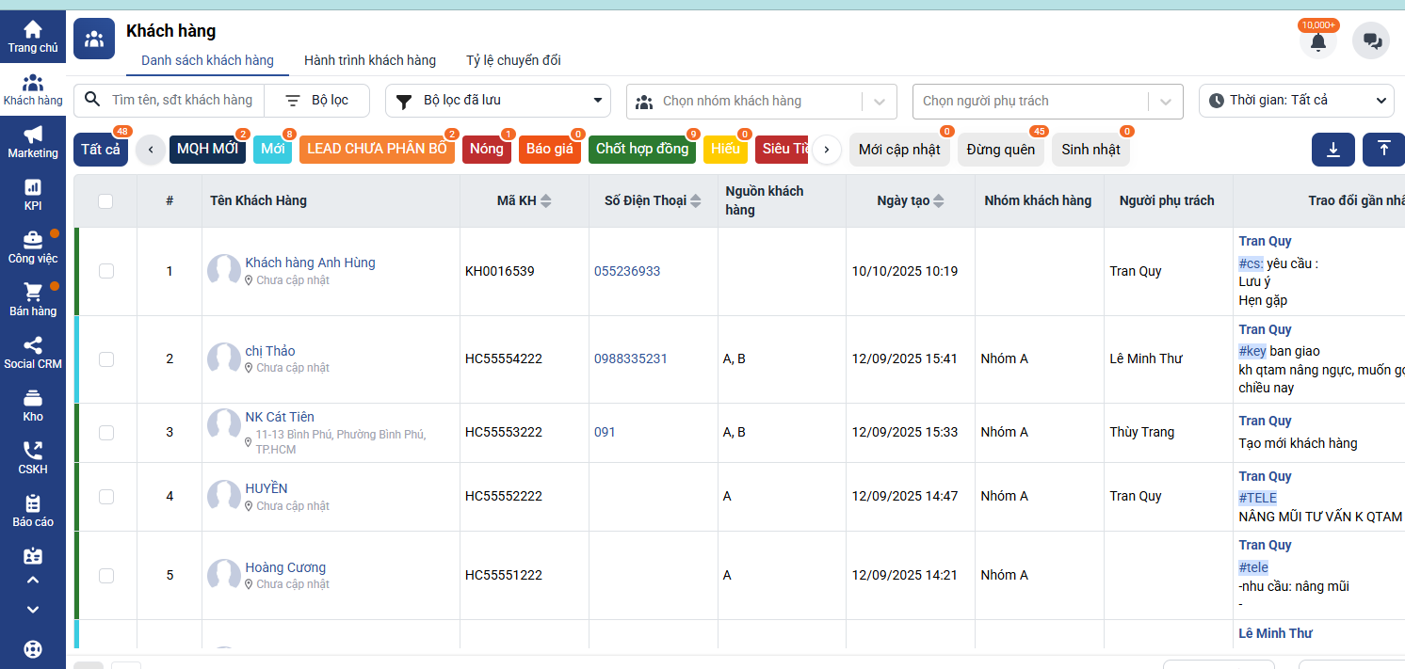Image resolution: width=1405 pixels, height=669 pixels.
Task: Tick the select-all checkbox in table header
Action: pos(105,200)
